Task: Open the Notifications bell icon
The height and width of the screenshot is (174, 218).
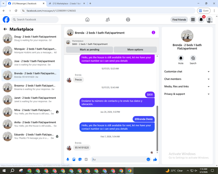Action: [201, 20]
